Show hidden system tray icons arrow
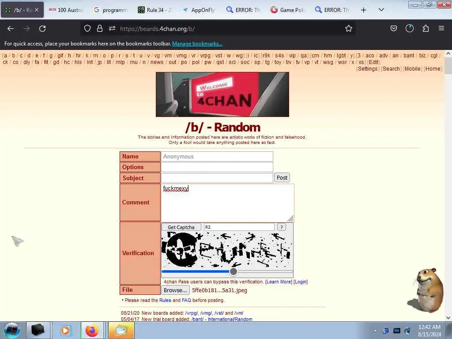This screenshot has height=339, width=452. click(x=375, y=331)
